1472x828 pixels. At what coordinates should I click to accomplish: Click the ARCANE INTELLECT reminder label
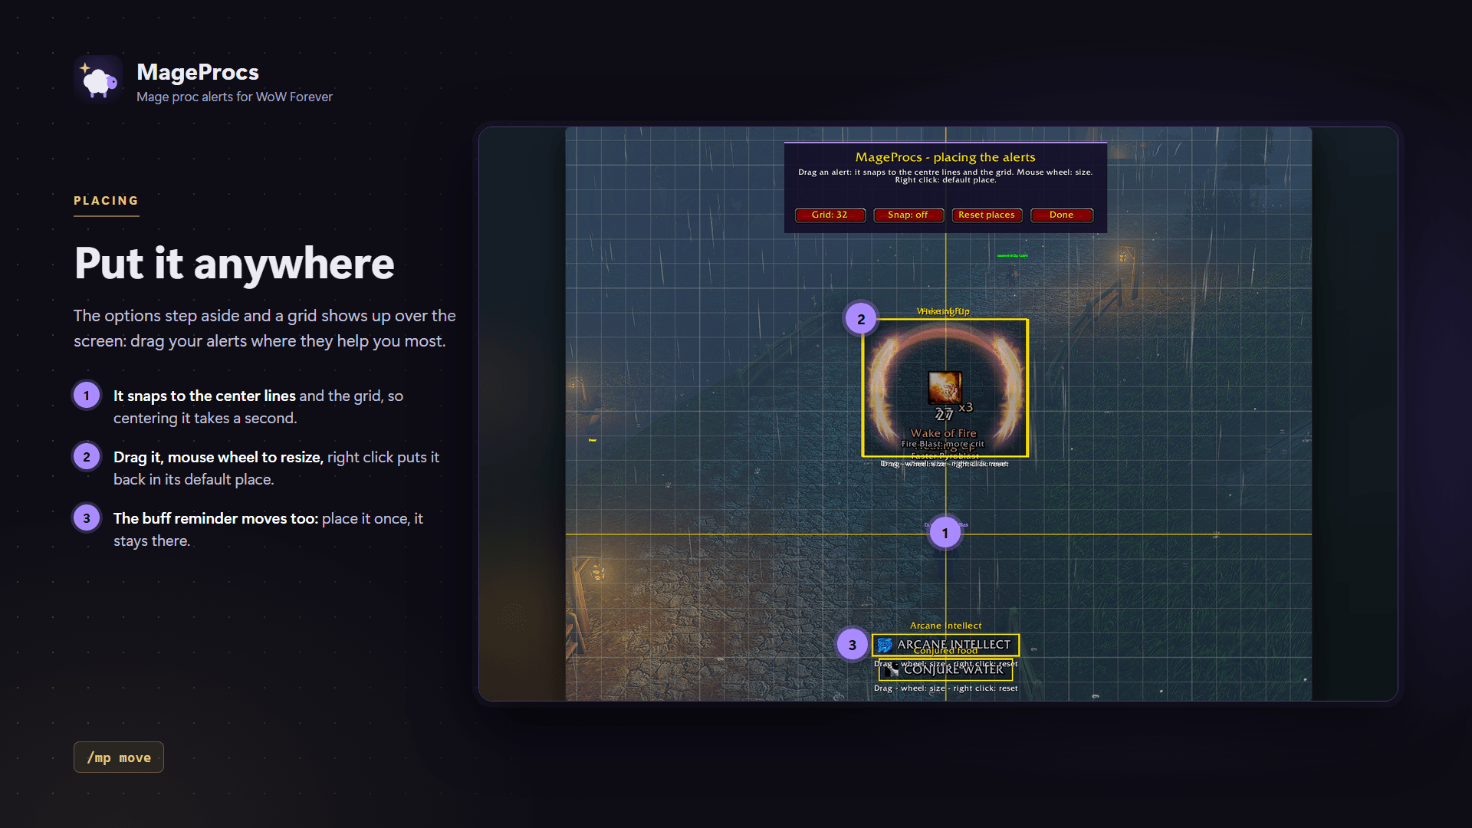coord(954,645)
